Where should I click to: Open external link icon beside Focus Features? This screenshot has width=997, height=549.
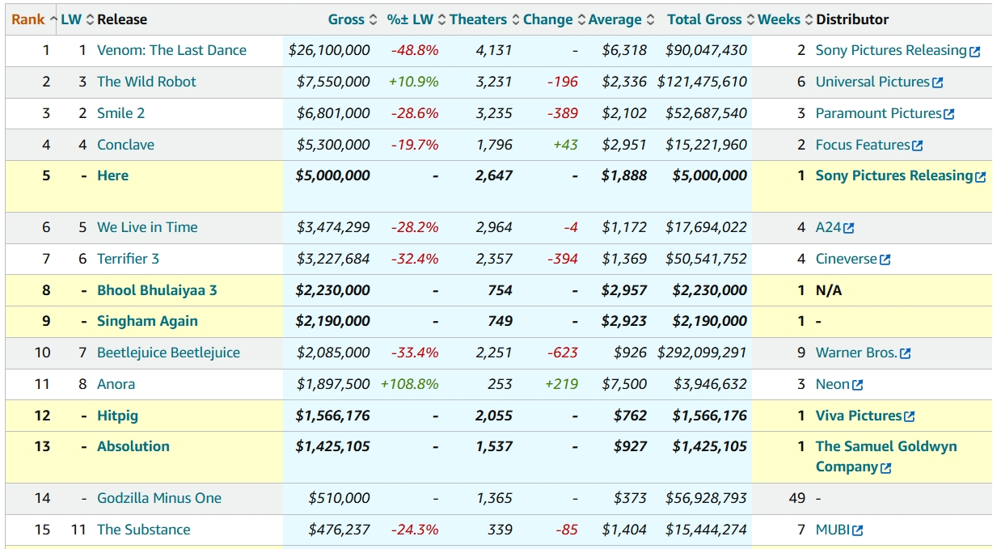[x=917, y=146]
